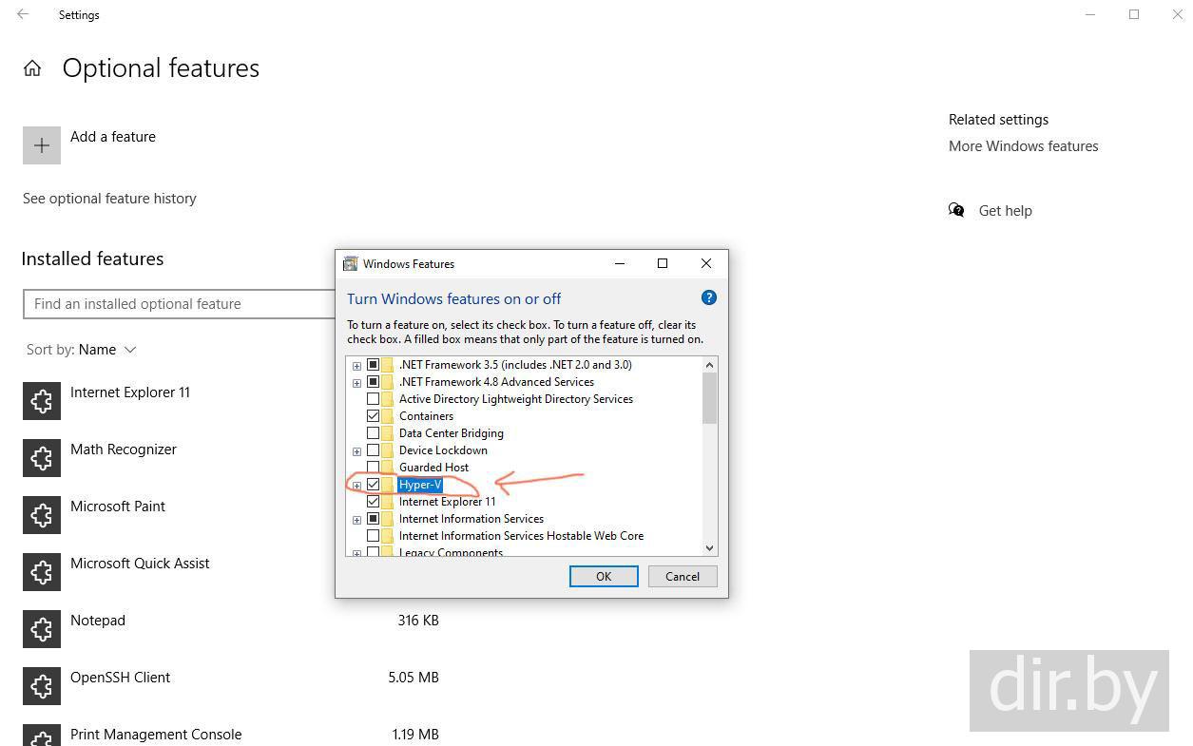The height and width of the screenshot is (746, 1193).
Task: Select the Microsoft Quick Assist installed feature
Action: coord(140,564)
